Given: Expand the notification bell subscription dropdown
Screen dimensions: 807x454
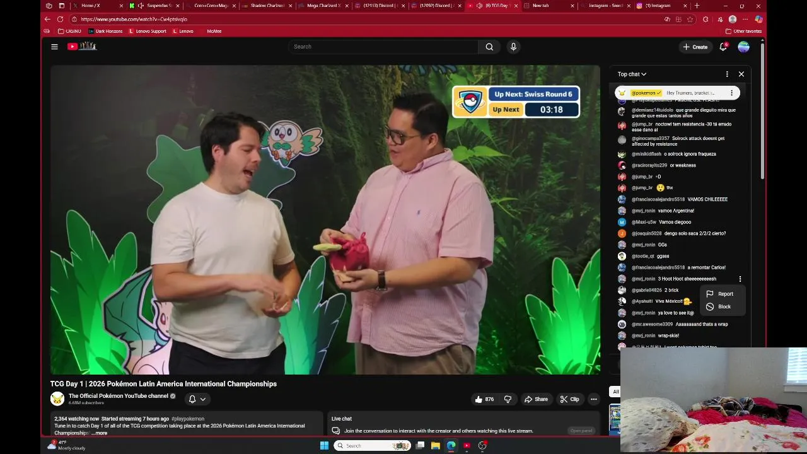Looking at the screenshot, I should coord(197,399).
